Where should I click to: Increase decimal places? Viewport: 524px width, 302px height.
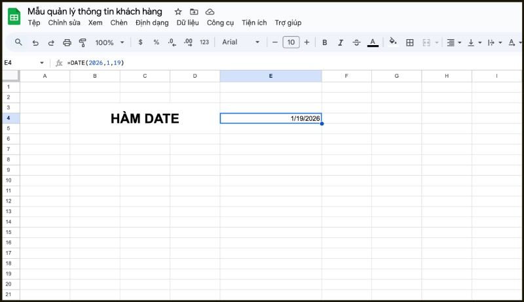coord(188,42)
